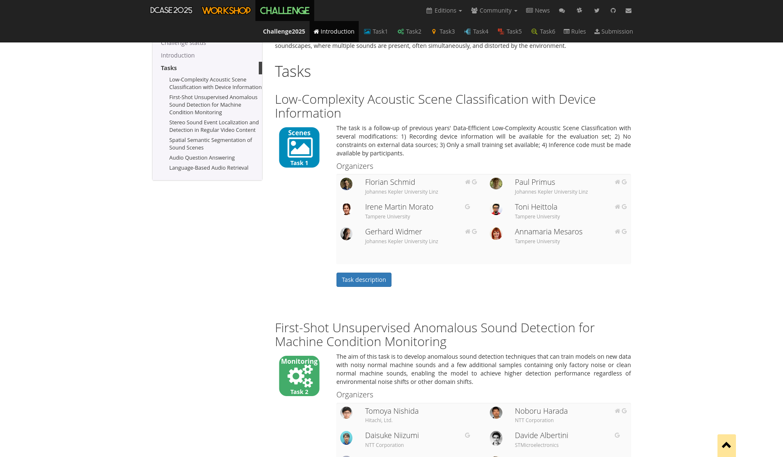Click Irene Martin Morato's avatar photo
The height and width of the screenshot is (457, 783).
346,209
